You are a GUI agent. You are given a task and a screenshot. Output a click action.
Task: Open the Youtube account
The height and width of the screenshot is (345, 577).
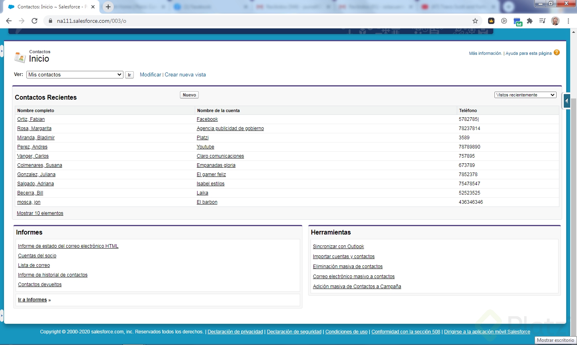(205, 147)
